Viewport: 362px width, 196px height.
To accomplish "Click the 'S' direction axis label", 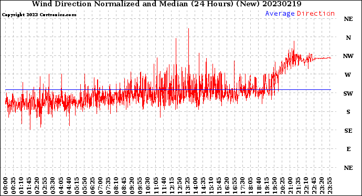I will coord(348,112).
